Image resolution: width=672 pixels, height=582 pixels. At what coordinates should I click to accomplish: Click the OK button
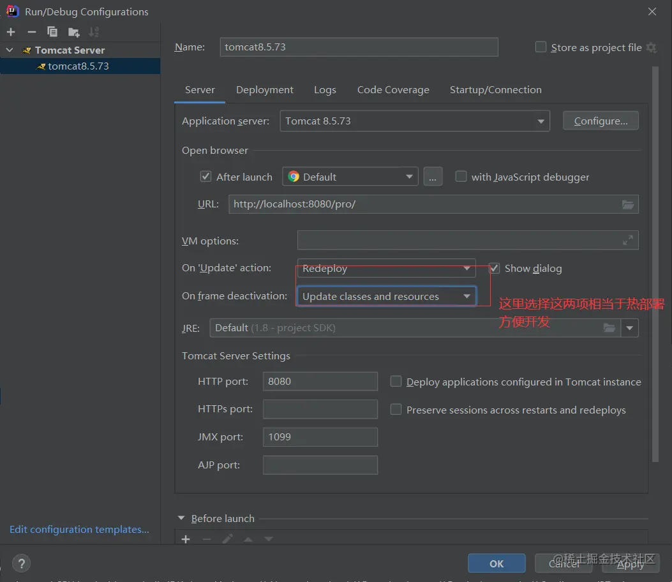(497, 563)
